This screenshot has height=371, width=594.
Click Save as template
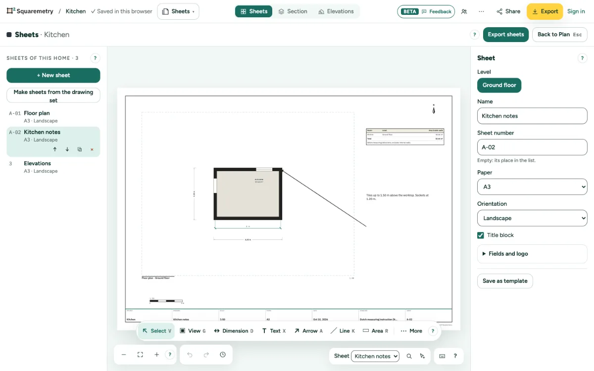[x=505, y=281]
